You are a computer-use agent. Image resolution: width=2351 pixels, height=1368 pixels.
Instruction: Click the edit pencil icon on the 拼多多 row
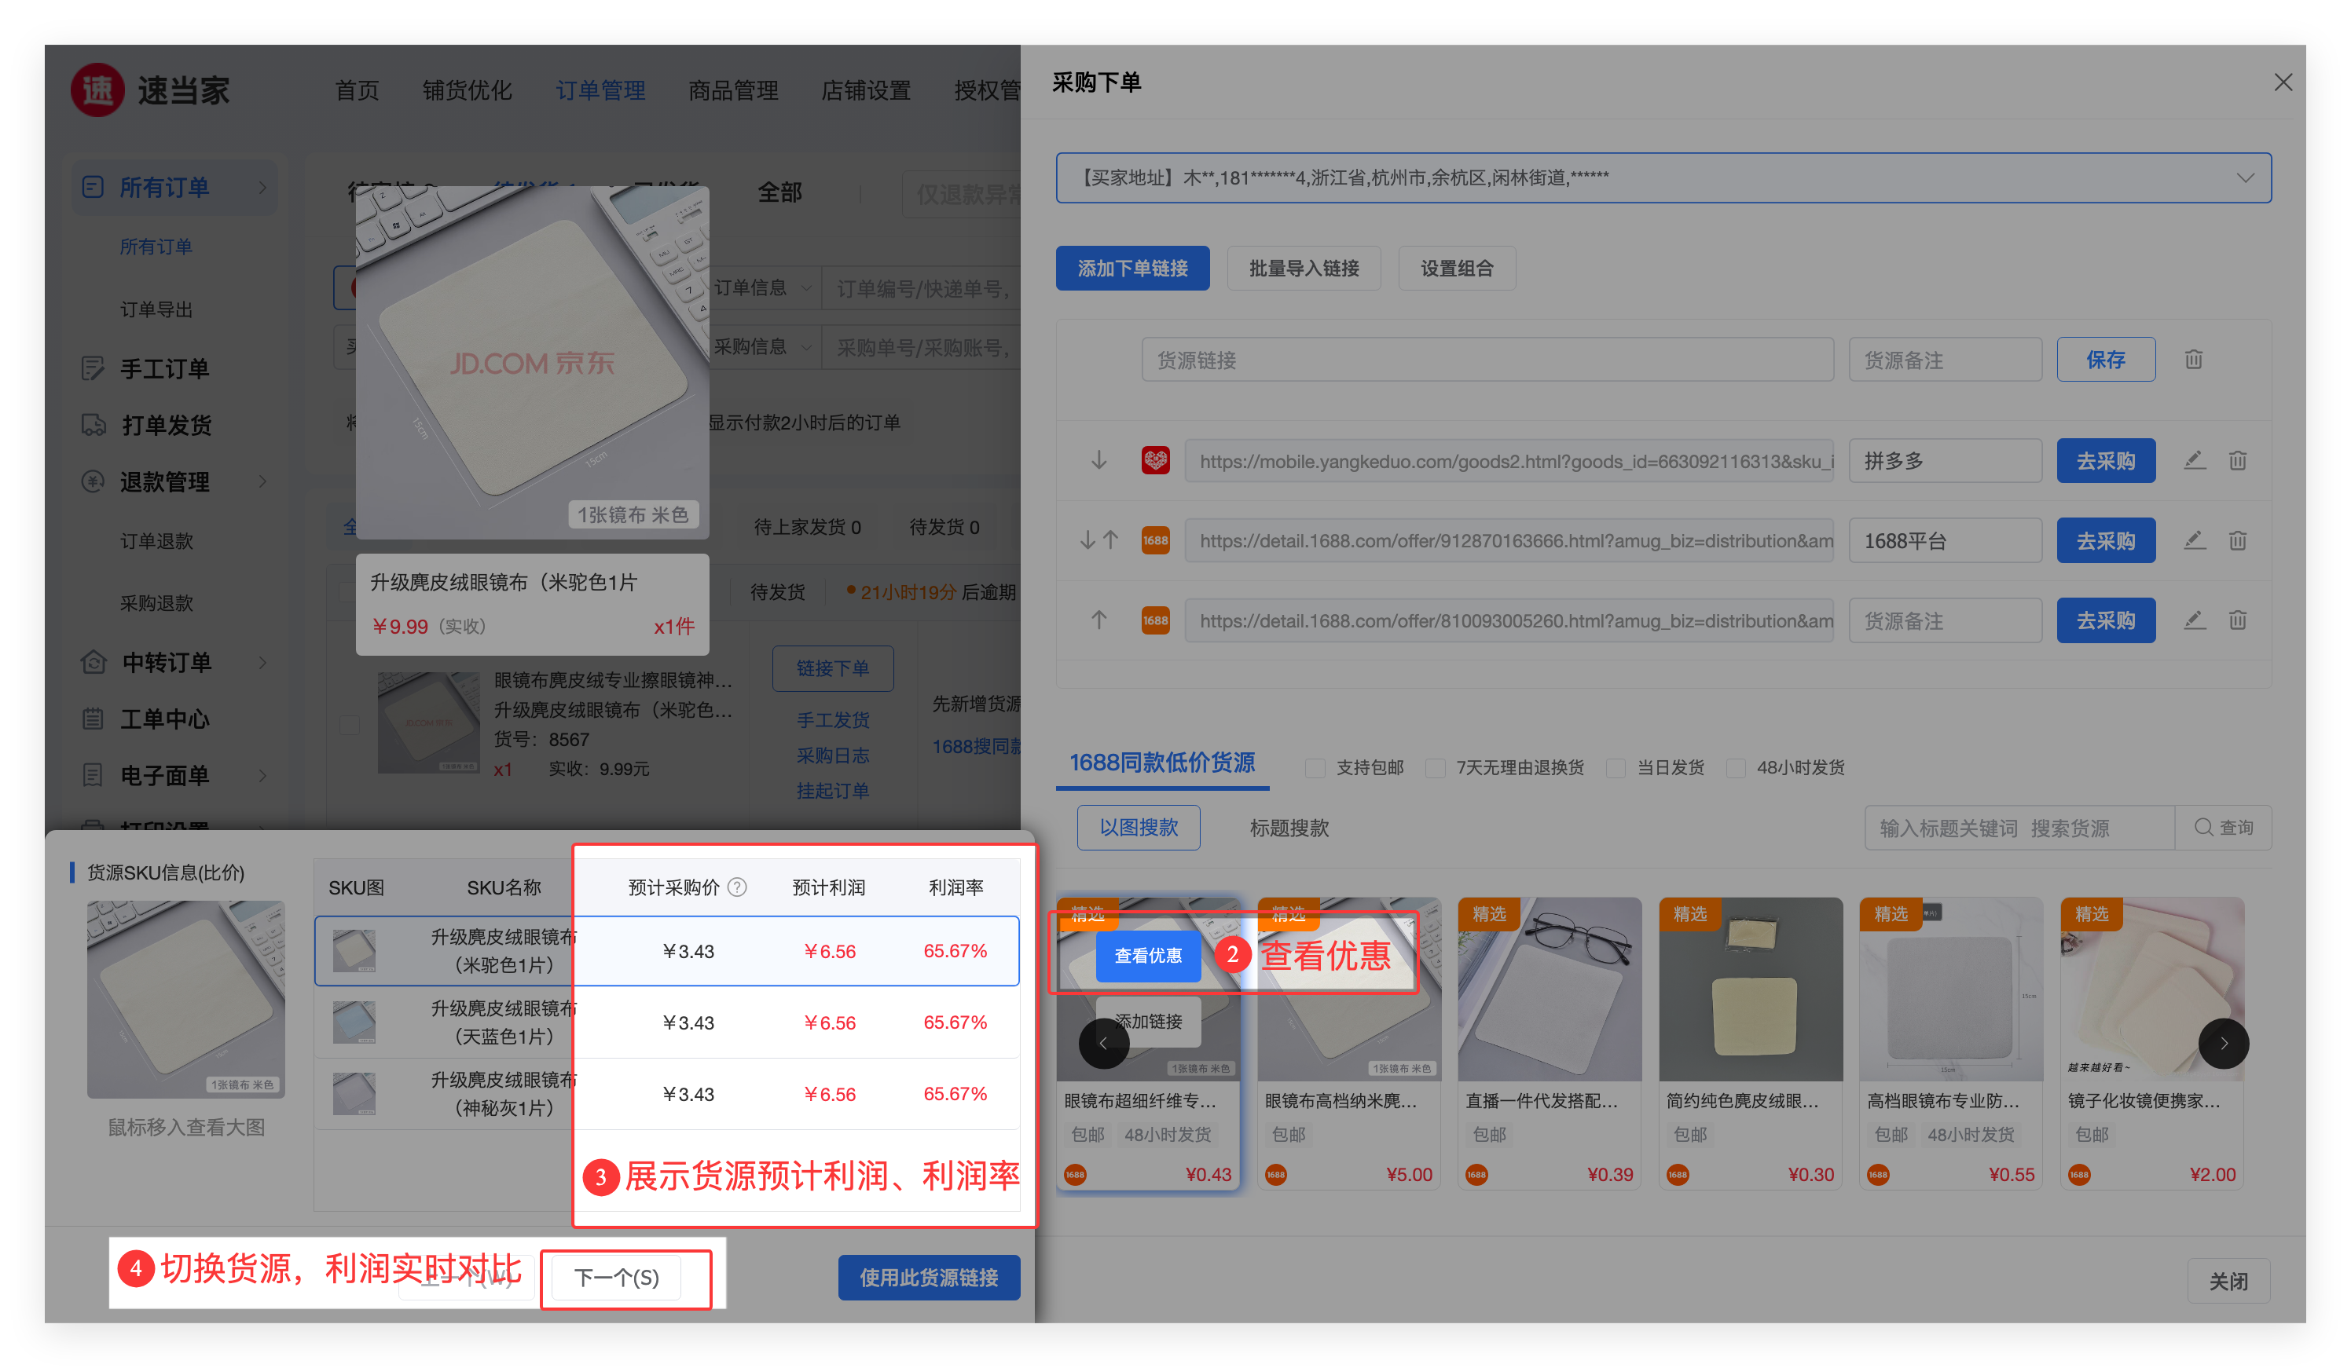coord(2195,461)
